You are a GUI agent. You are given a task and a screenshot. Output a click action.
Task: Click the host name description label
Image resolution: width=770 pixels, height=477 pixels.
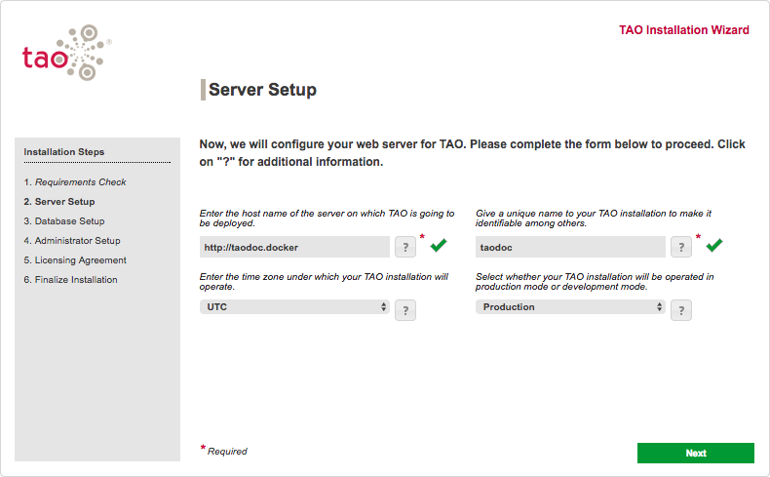[x=327, y=219]
